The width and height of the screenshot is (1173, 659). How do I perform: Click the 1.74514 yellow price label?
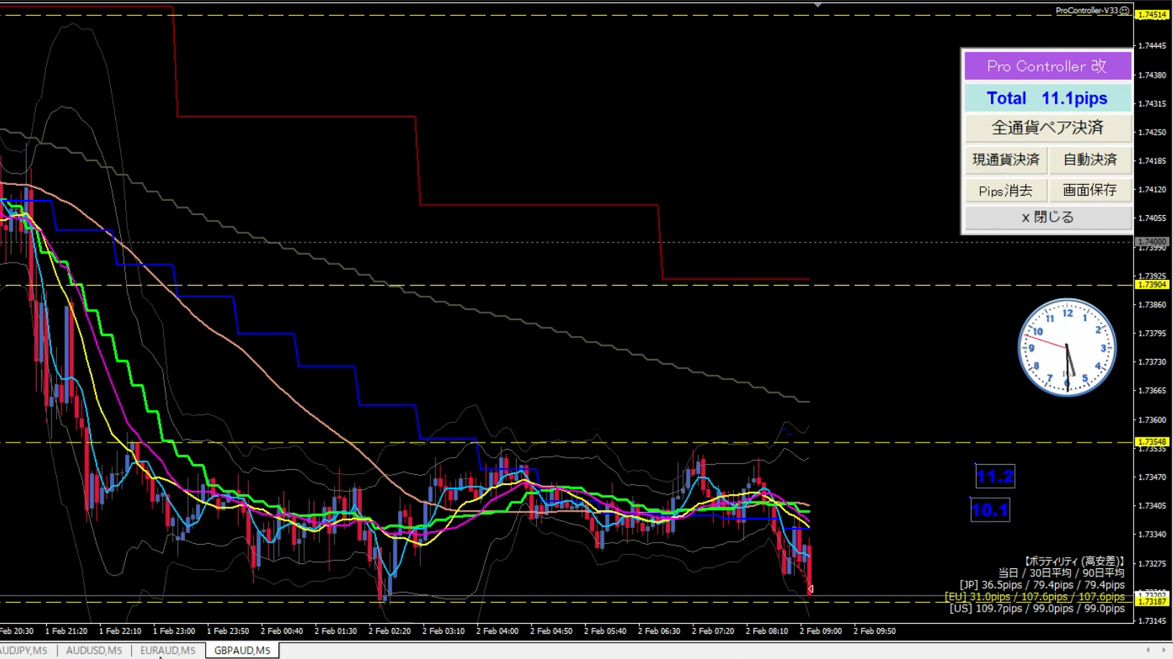[1152, 14]
